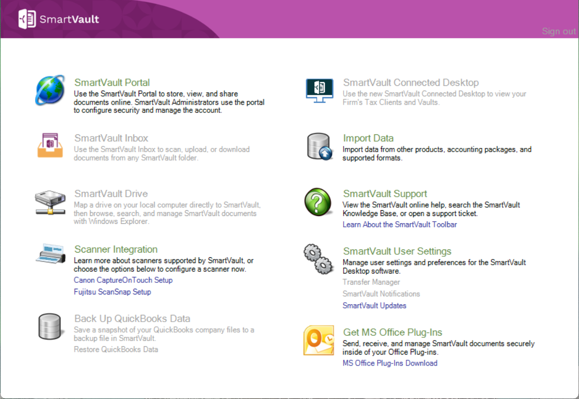Click the Transfer Manager link

point(371,282)
